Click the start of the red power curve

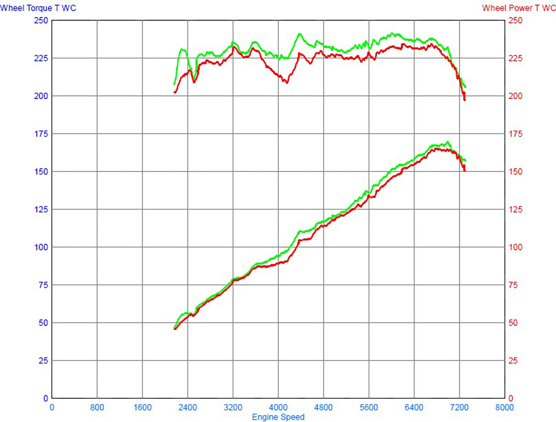(x=175, y=328)
